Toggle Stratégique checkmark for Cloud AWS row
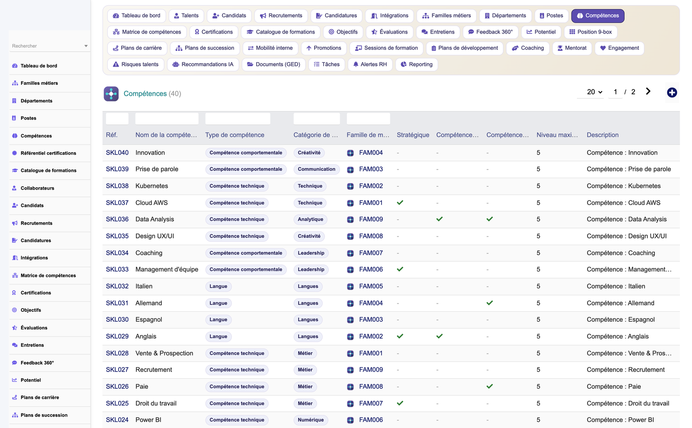The width and height of the screenshot is (692, 428). 400,203
